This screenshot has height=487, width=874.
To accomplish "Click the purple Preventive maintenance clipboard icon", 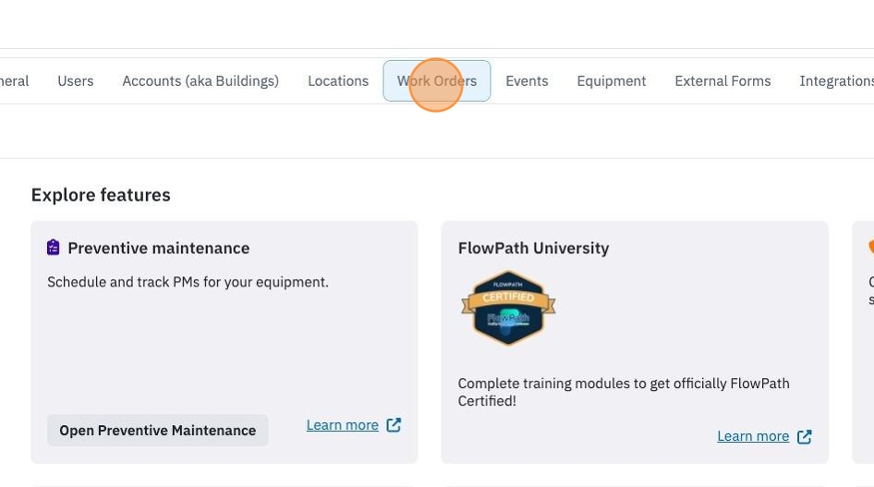I will coord(53,248).
